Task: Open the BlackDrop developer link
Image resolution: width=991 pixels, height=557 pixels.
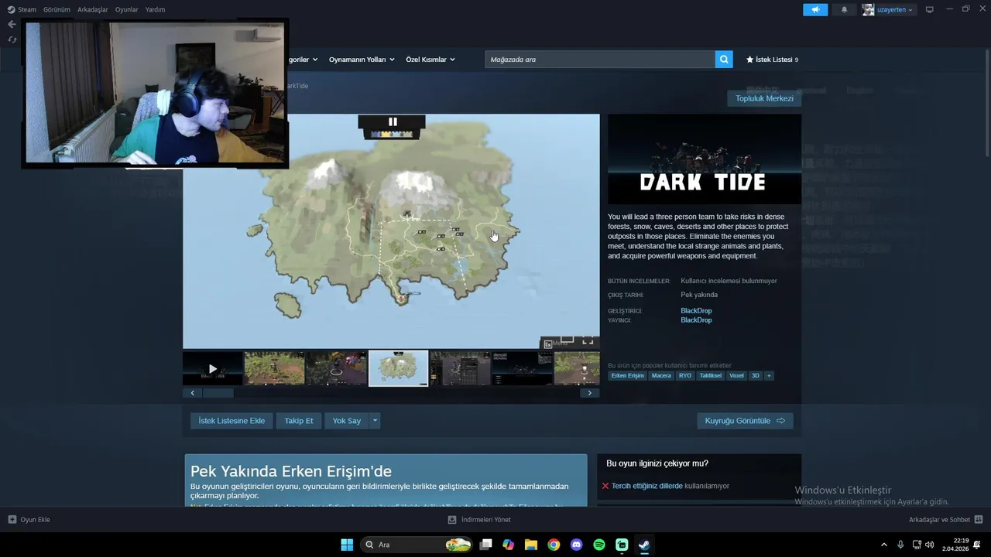Action: pos(696,311)
